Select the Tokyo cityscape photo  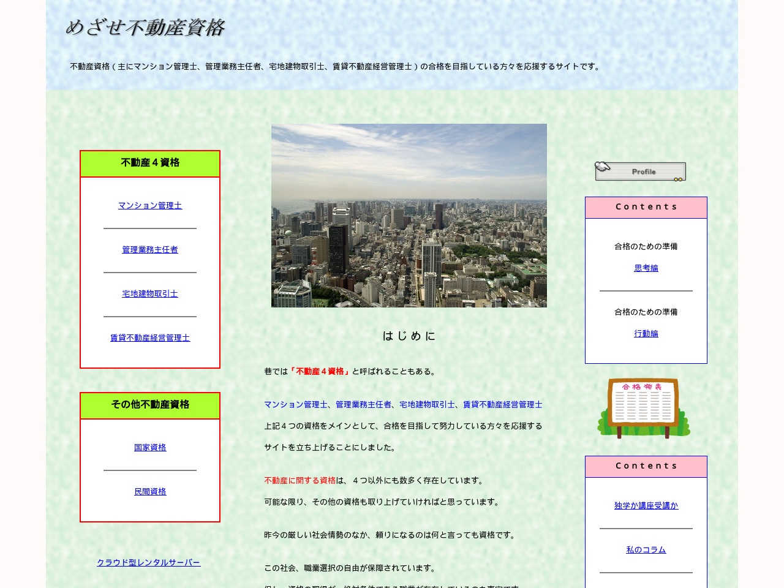pos(409,216)
